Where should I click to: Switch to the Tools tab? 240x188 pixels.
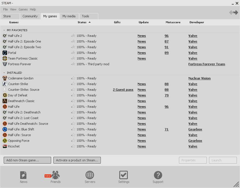[89, 16]
